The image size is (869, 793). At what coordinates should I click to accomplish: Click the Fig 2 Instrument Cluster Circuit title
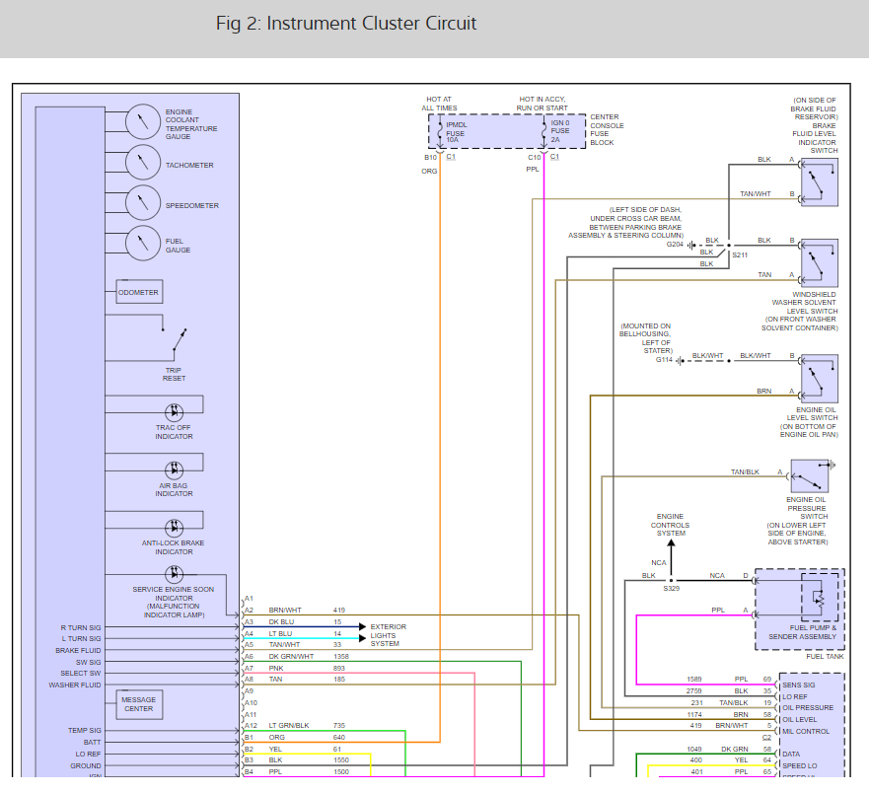point(346,24)
